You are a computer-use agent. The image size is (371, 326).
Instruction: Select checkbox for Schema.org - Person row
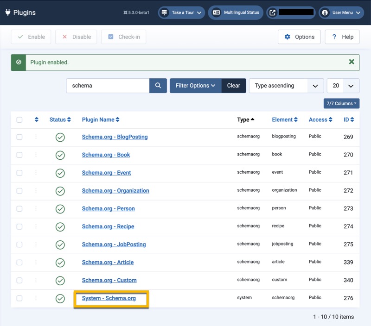point(19,209)
